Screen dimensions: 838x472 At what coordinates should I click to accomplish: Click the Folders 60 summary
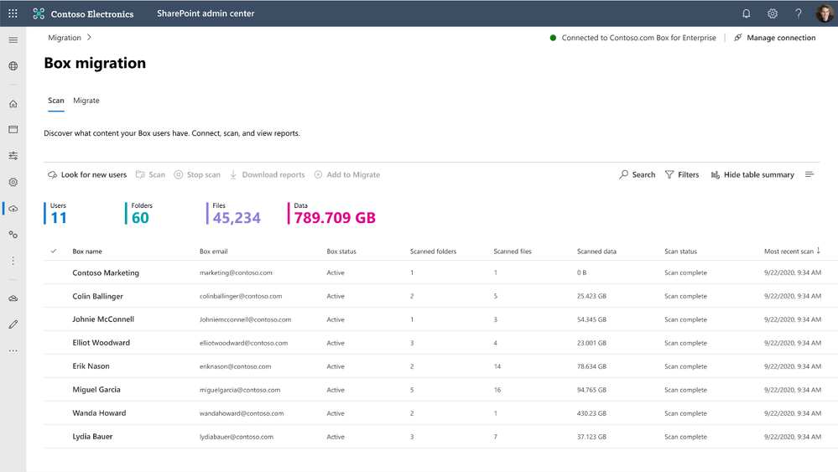[x=139, y=213]
